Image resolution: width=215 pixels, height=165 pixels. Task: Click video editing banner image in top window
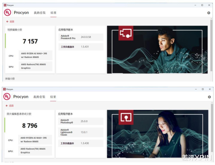tap(157, 50)
